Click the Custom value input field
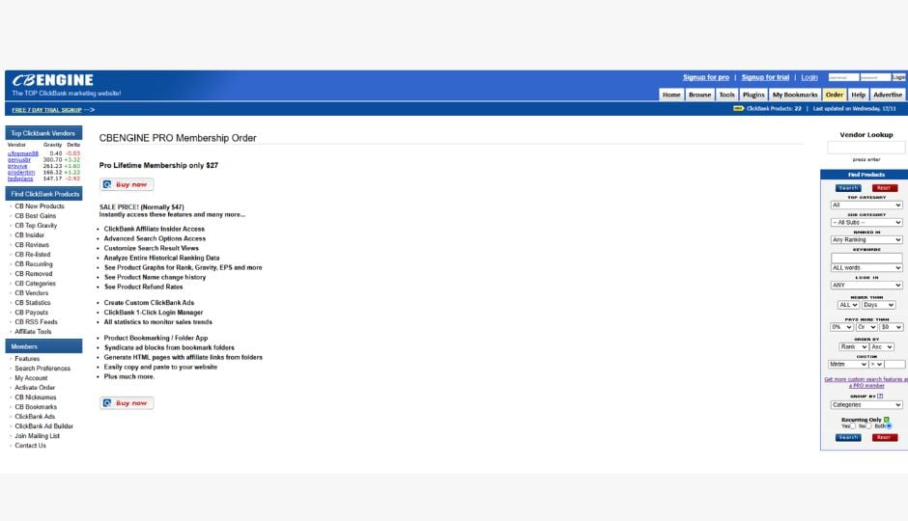 tap(894, 365)
